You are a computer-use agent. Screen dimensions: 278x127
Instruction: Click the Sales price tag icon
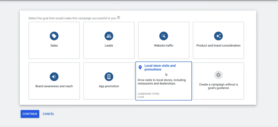pyautogui.click(x=54, y=36)
